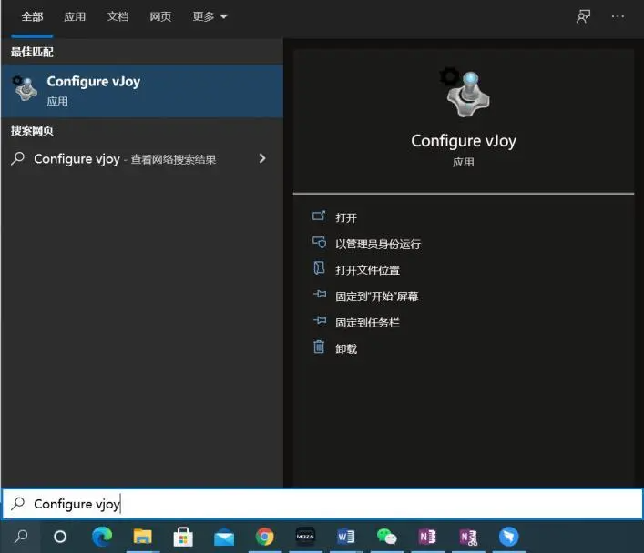Screen dimensions: 644x553
Task: Open the MOZA app on taskbar
Action: coord(305,537)
